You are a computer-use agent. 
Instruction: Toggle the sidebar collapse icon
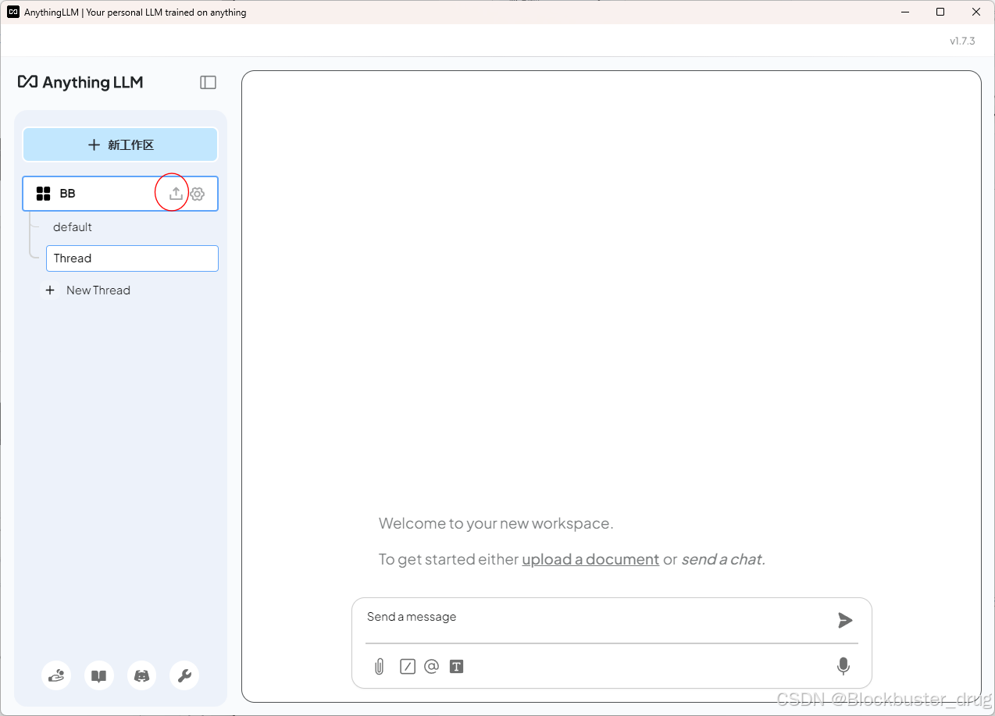(208, 83)
